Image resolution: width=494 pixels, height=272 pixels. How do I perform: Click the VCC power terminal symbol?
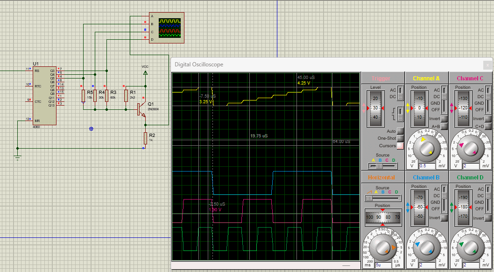[x=145, y=73]
